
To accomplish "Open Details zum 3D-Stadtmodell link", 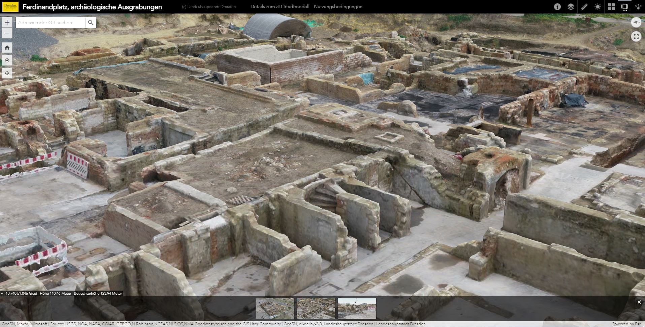I will click(x=280, y=7).
